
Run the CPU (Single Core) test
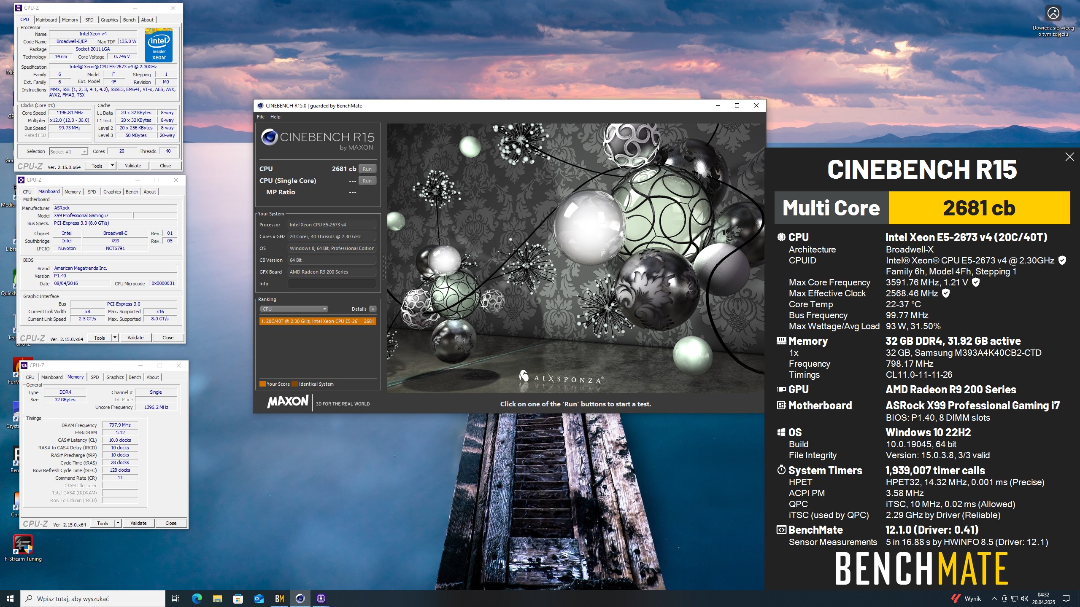click(367, 181)
